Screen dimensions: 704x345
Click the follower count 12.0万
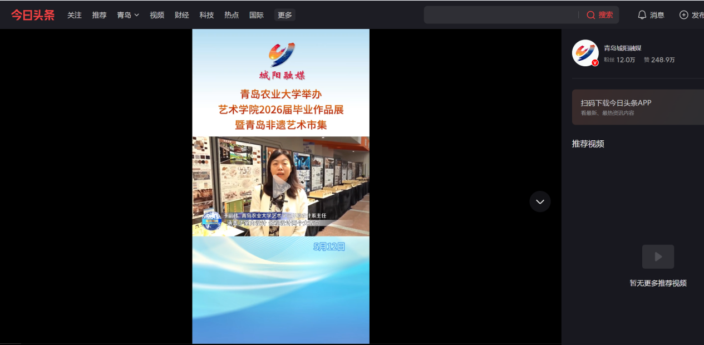click(626, 60)
